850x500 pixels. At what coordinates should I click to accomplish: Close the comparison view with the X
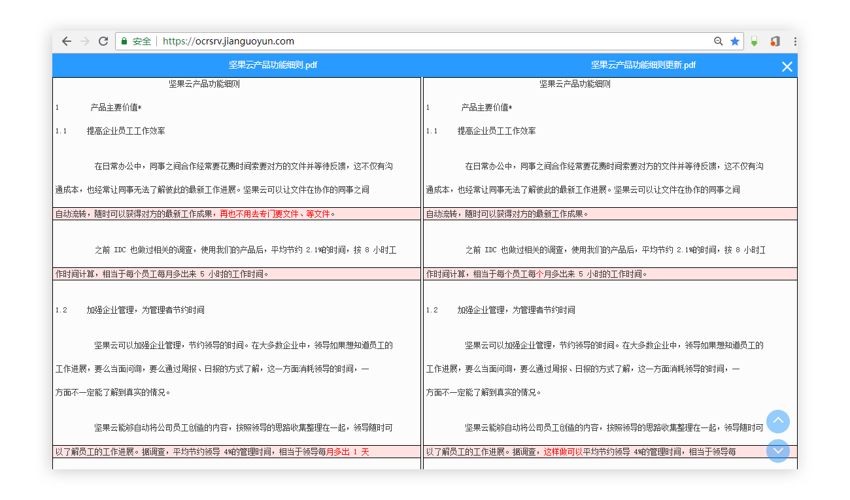click(787, 67)
